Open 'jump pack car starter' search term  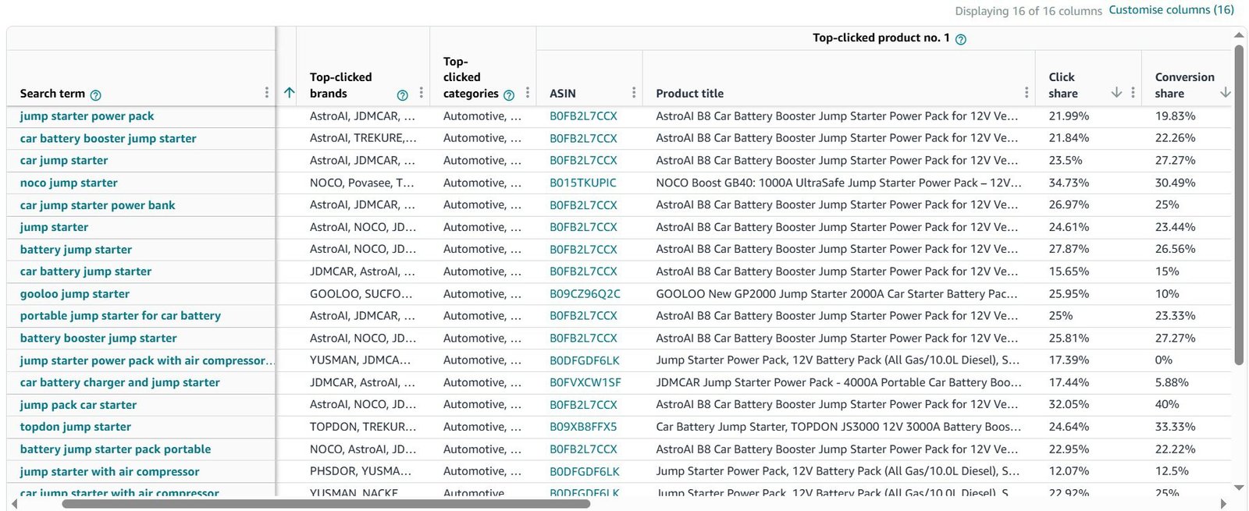(78, 405)
